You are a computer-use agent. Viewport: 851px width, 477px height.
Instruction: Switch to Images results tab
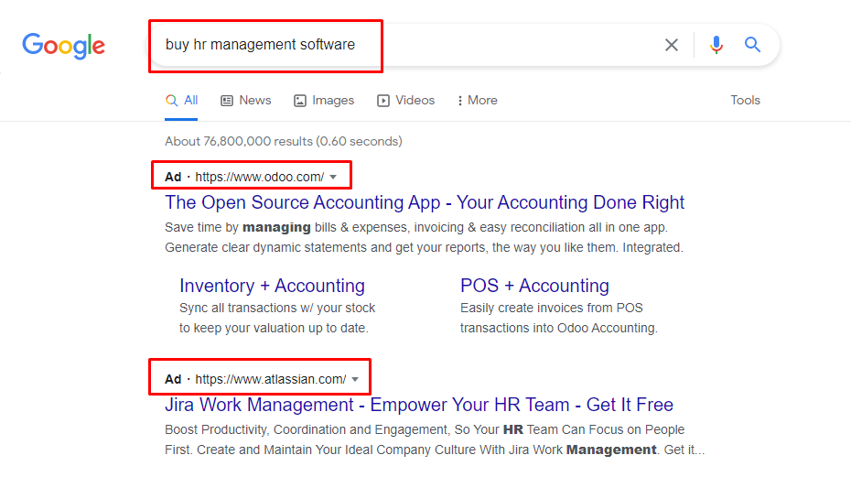click(x=324, y=101)
